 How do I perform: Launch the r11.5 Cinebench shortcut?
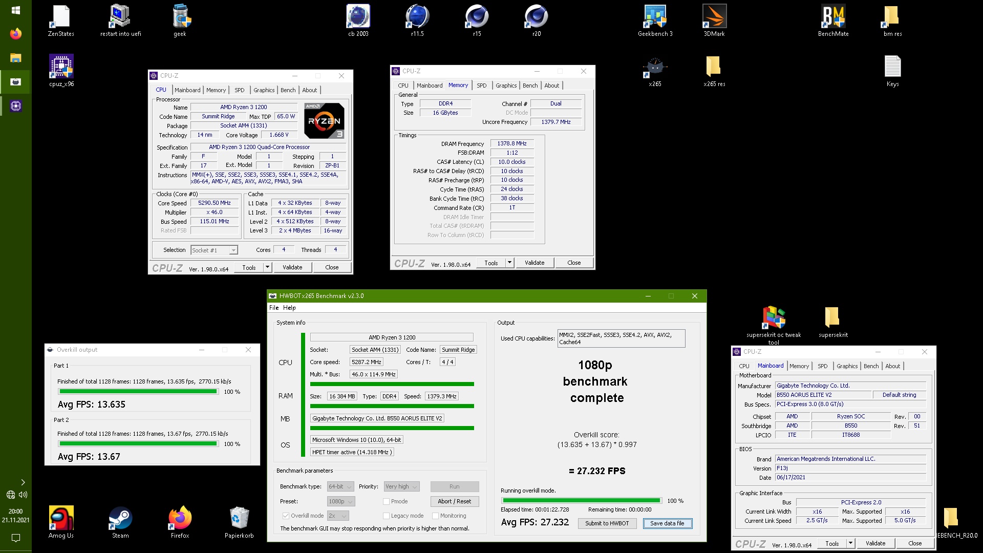(x=417, y=21)
